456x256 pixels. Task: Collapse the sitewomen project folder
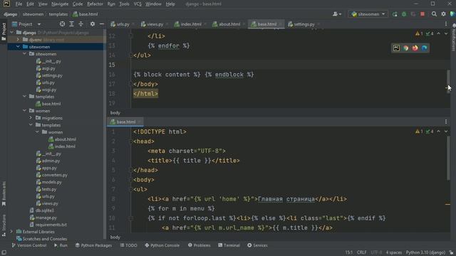point(18,47)
